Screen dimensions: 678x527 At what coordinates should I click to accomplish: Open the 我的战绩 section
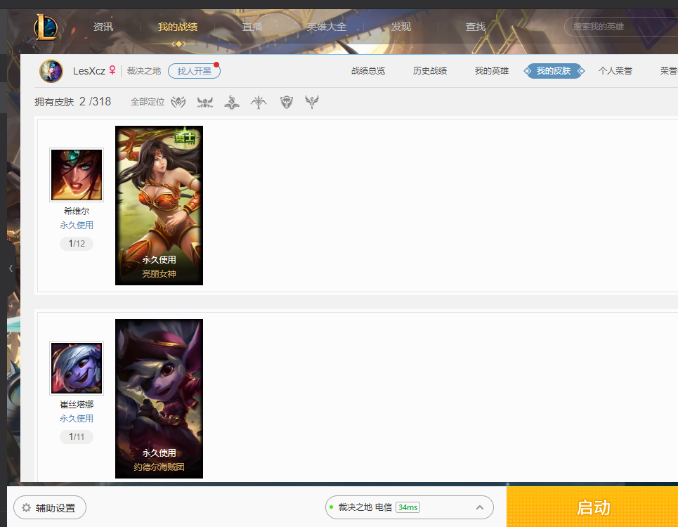(x=178, y=27)
